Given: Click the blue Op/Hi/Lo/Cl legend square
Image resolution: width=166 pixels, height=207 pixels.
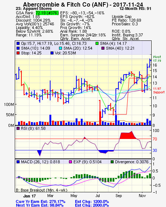Looking at the screenshot, I should pyautogui.click(x=18, y=43).
